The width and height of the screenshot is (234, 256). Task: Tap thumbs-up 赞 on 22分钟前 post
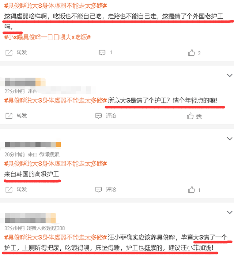pyautogui.click(x=190, y=116)
